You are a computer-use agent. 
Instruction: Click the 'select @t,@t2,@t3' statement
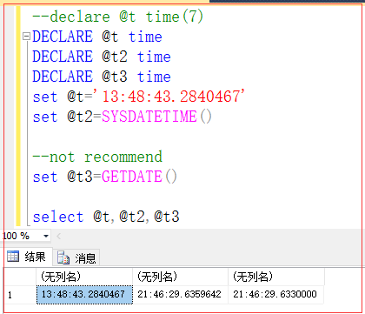pos(106,217)
